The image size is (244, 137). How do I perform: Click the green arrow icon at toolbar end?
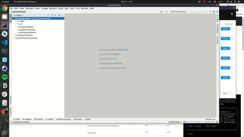[217, 12]
